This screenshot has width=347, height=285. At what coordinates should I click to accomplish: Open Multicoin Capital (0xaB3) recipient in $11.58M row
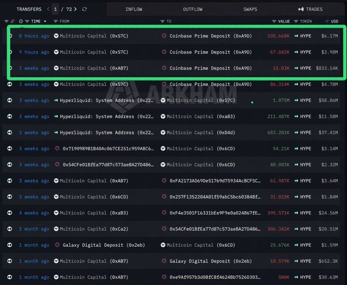pyautogui.click(x=201, y=117)
